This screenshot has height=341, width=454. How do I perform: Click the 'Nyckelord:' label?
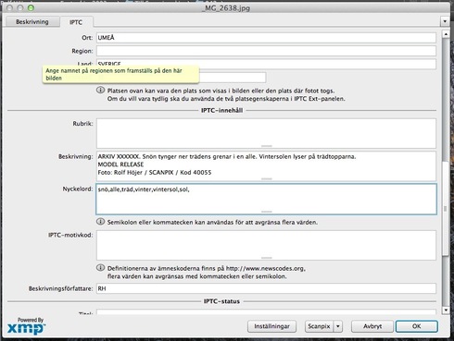pos(78,189)
